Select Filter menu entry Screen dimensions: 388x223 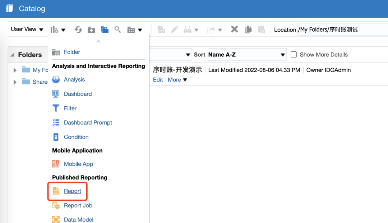(x=70, y=108)
